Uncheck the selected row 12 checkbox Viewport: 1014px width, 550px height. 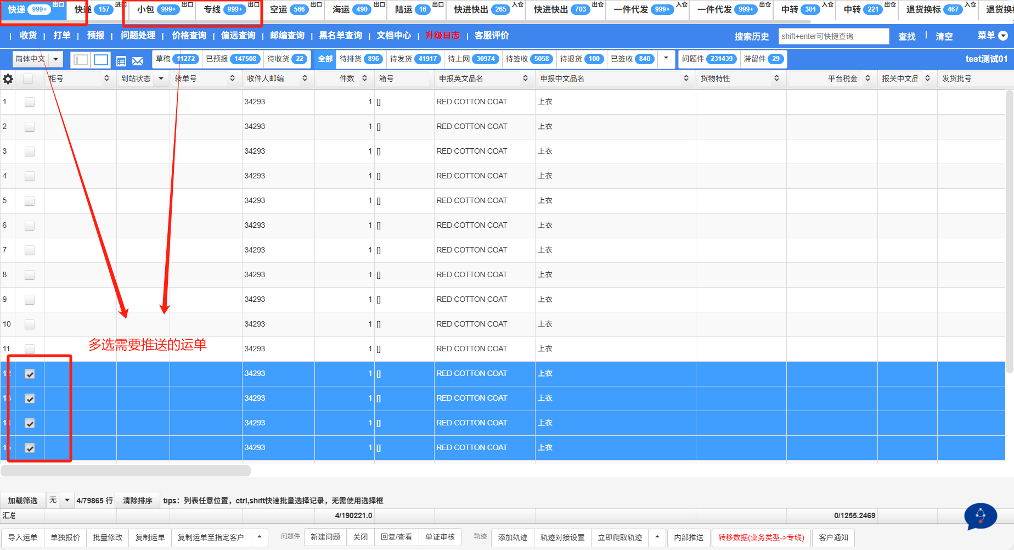[x=30, y=374]
